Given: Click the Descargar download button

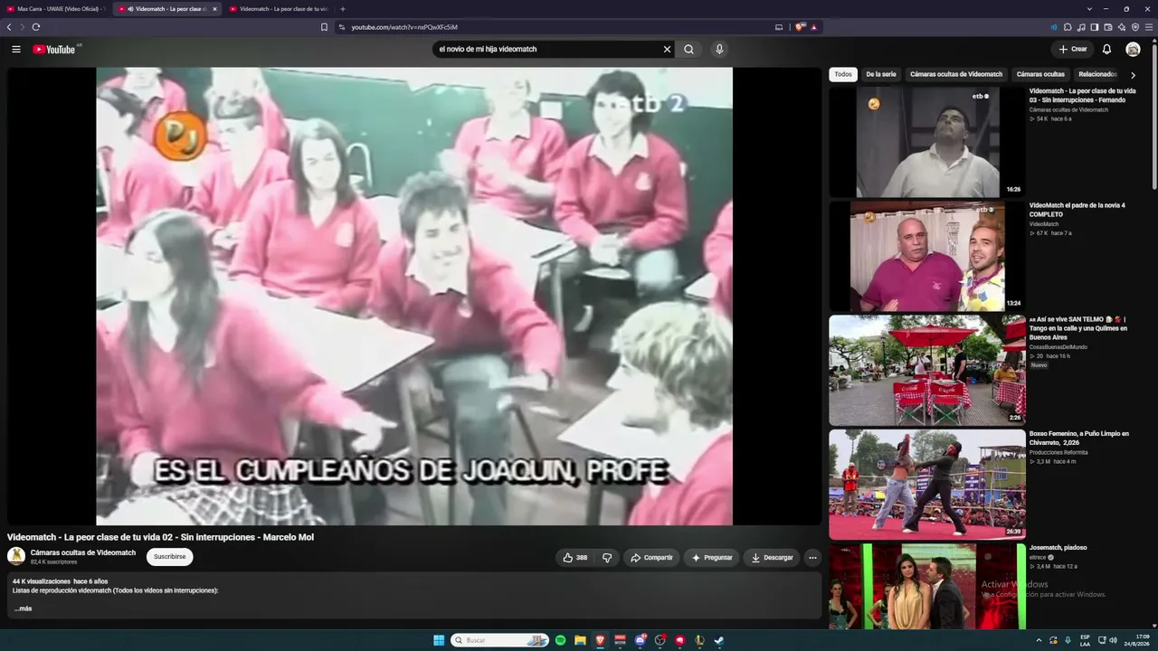Looking at the screenshot, I should (x=772, y=558).
